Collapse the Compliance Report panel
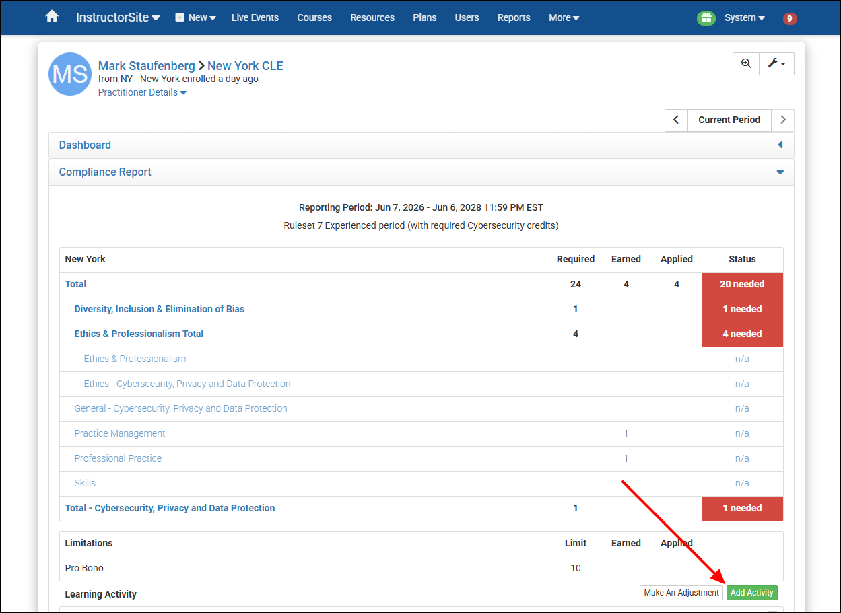The image size is (841, 613). point(421,172)
